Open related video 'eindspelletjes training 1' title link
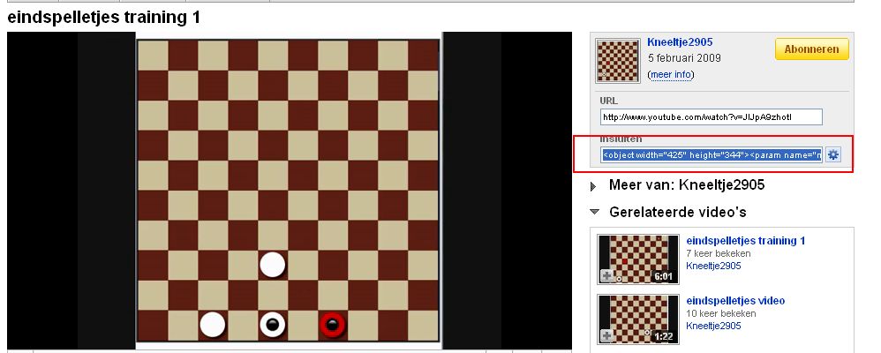 pos(745,241)
